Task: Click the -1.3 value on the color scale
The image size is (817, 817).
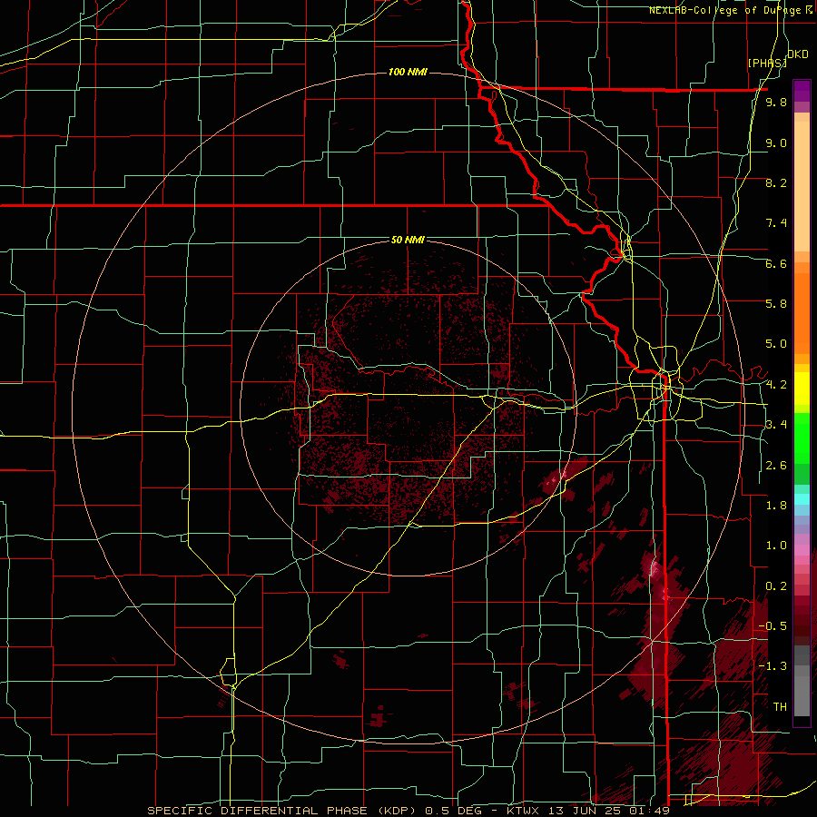Action: pos(773,666)
